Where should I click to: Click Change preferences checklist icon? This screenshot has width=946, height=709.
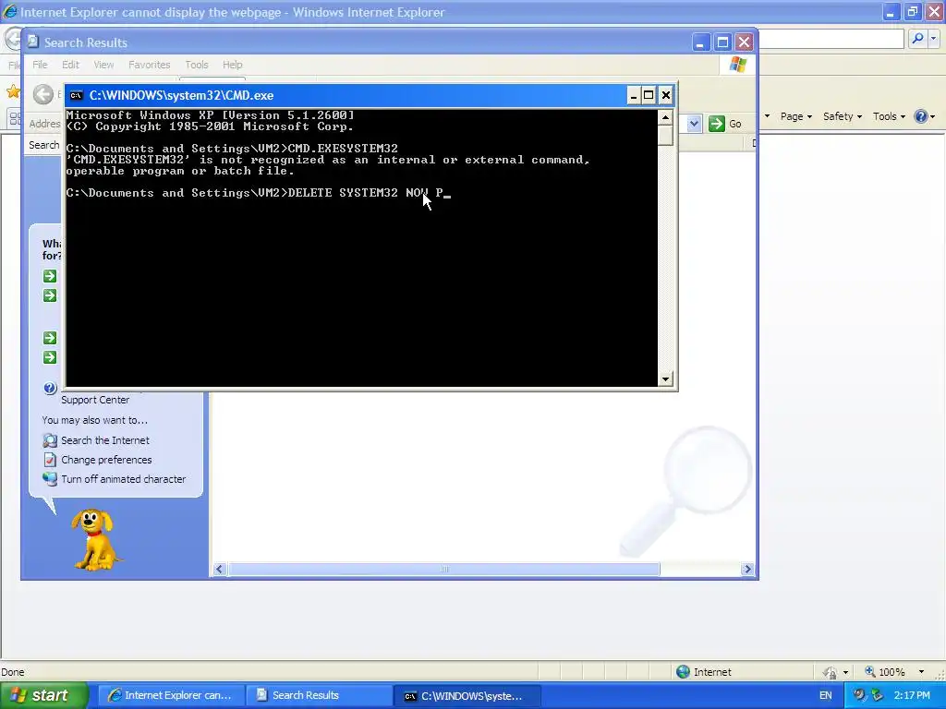(50, 460)
